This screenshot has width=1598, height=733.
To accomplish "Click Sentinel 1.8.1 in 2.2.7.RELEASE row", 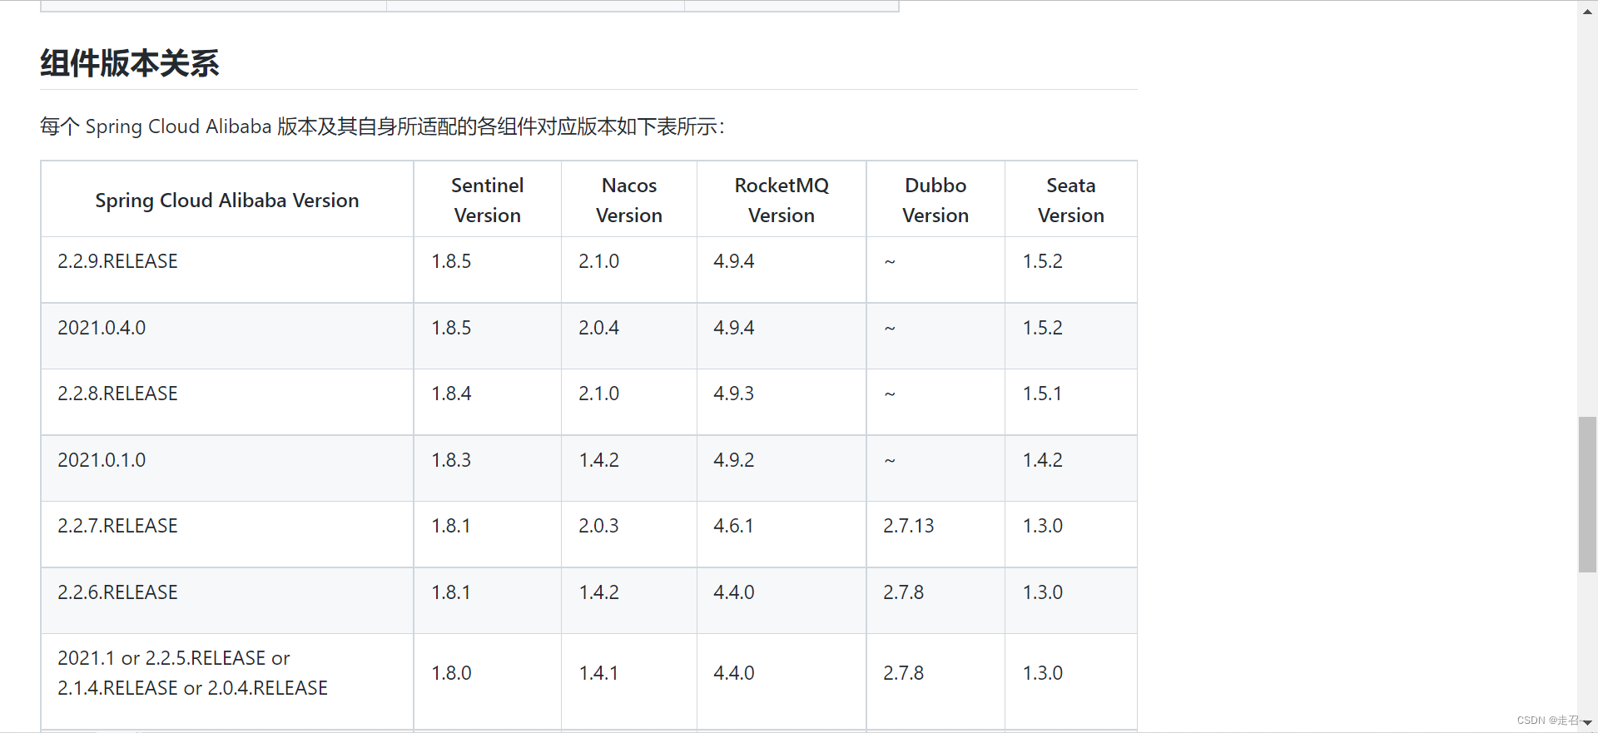I will tap(451, 526).
